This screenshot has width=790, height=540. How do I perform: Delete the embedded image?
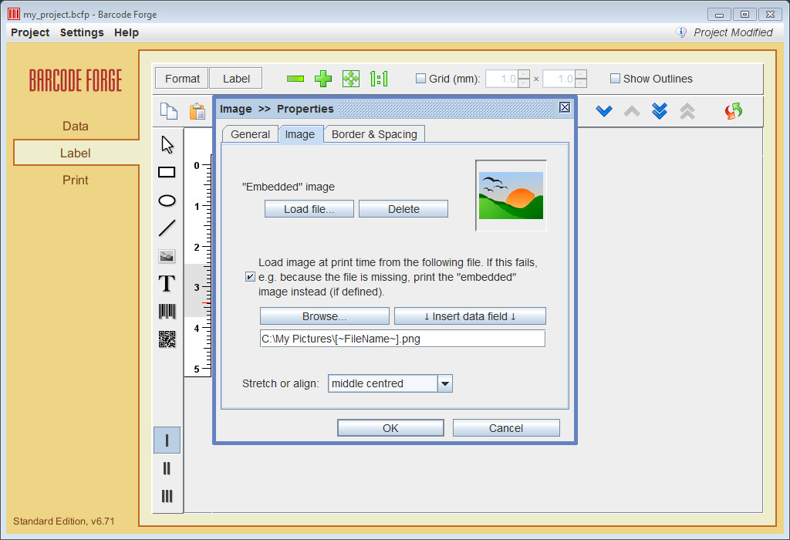click(x=403, y=209)
